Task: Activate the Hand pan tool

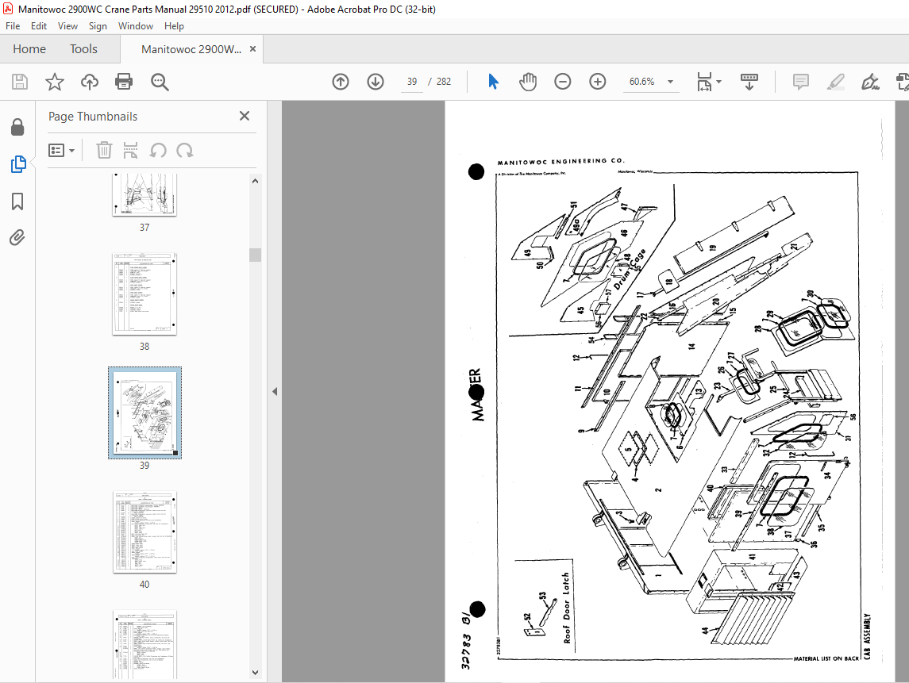Action: tap(528, 82)
